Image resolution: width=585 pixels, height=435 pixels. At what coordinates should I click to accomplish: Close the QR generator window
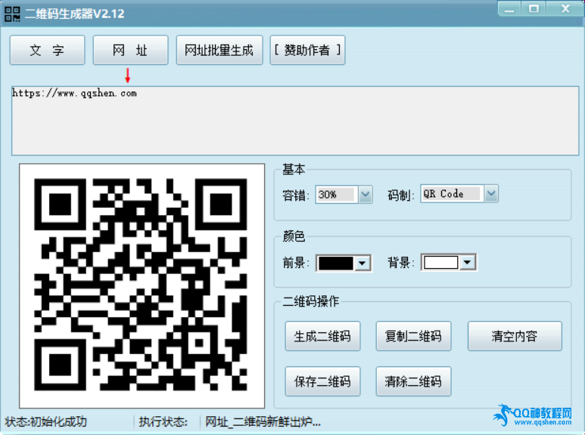[565, 9]
